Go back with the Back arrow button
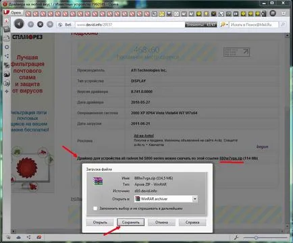 tap(19, 24)
